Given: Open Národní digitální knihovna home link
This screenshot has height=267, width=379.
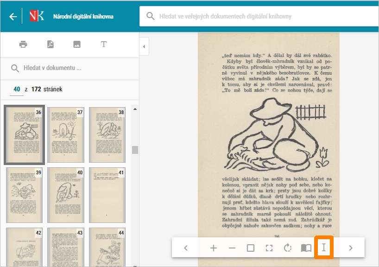Looking at the screenshot, I should pos(83,16).
